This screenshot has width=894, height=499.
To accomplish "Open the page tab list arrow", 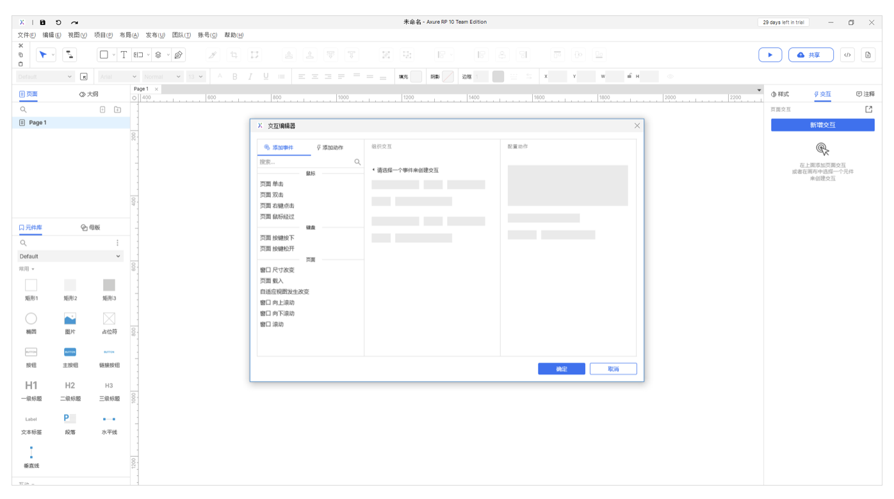I will point(760,90).
